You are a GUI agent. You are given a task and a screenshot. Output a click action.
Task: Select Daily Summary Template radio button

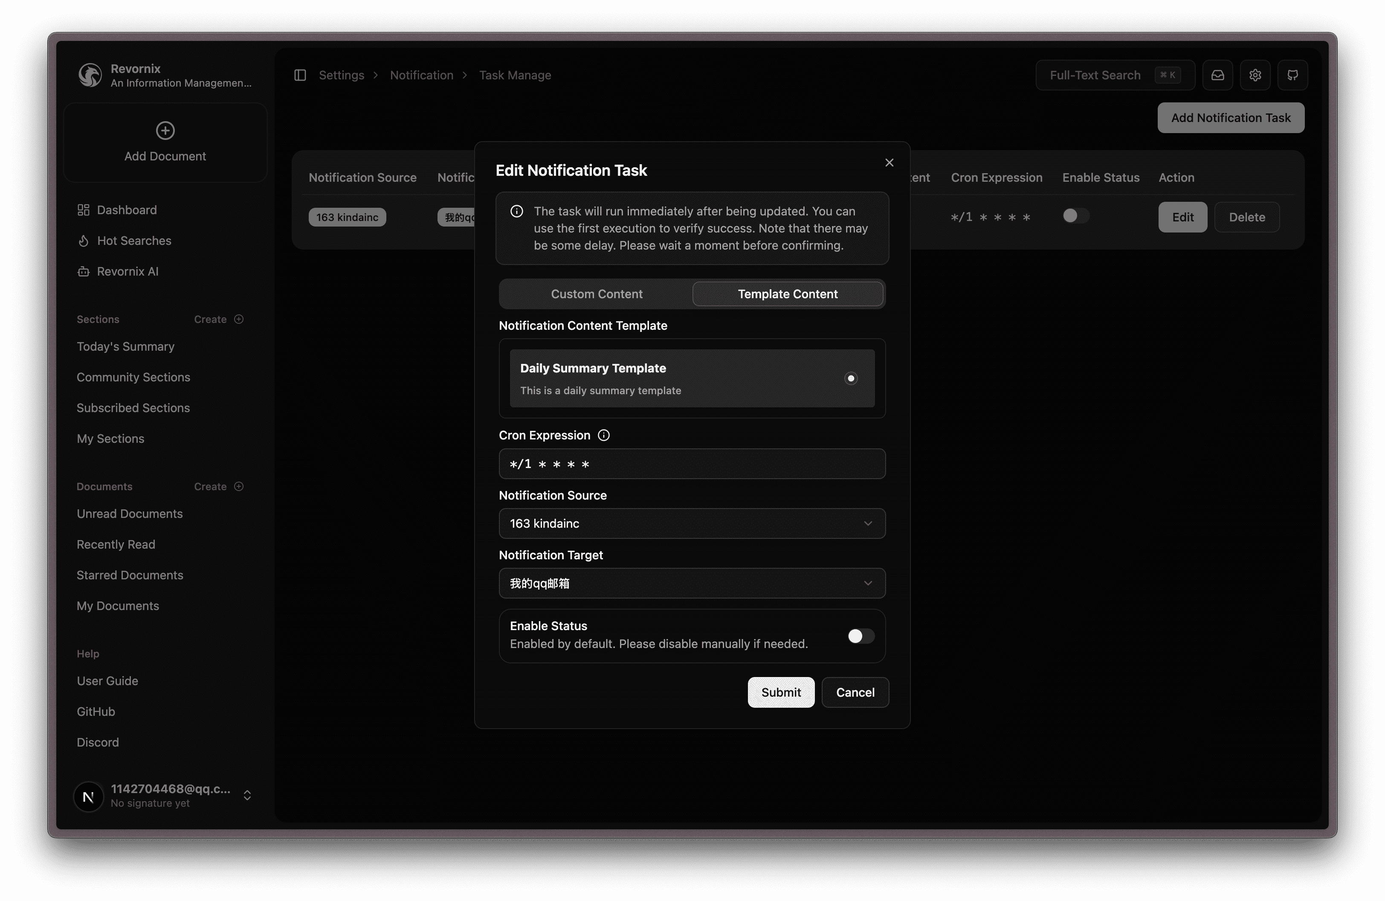[x=851, y=378]
